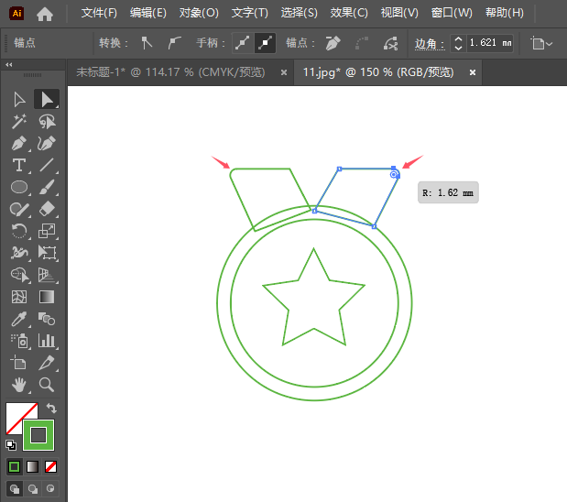Choose the Type tool
This screenshot has width=567, height=502.
[19, 165]
